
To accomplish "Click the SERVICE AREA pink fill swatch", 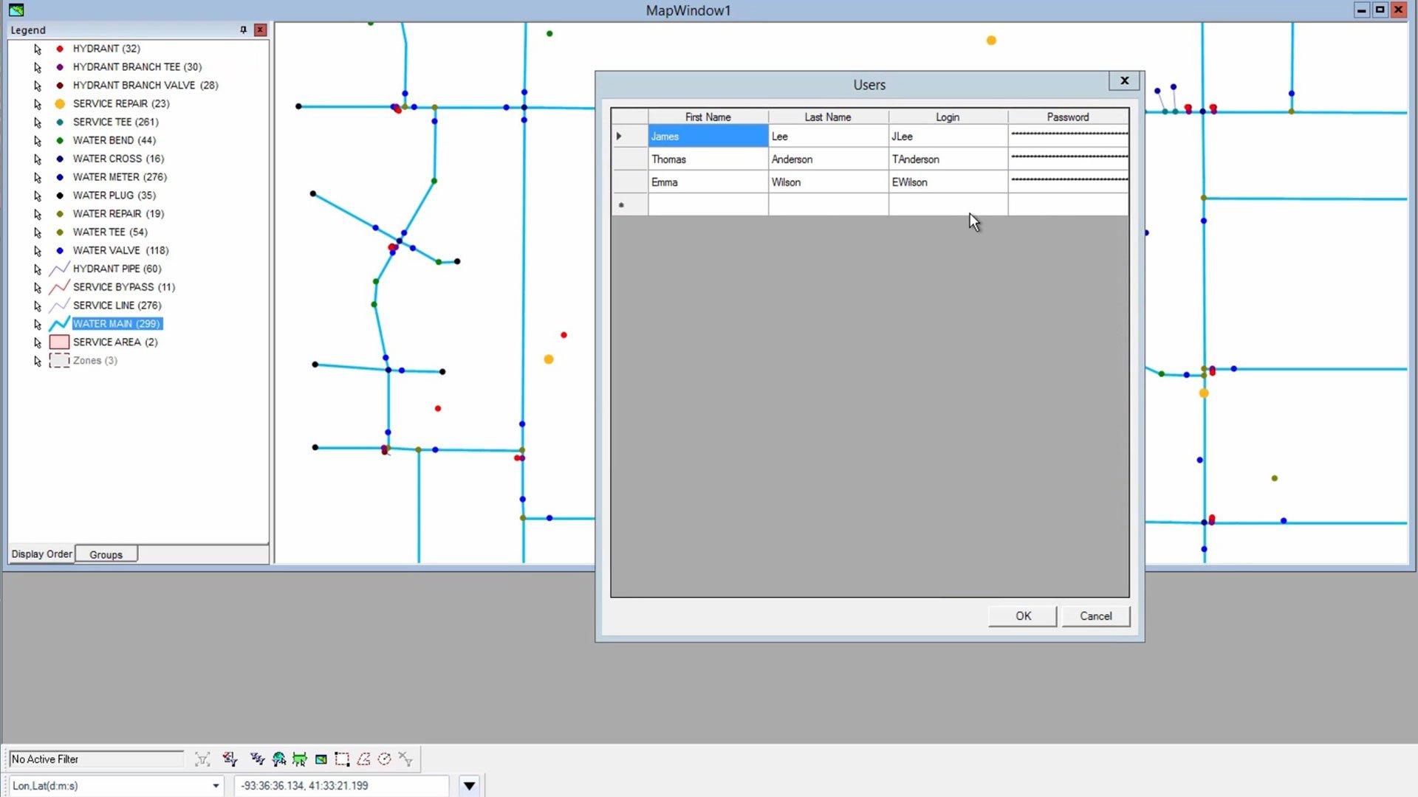I will (x=59, y=342).
